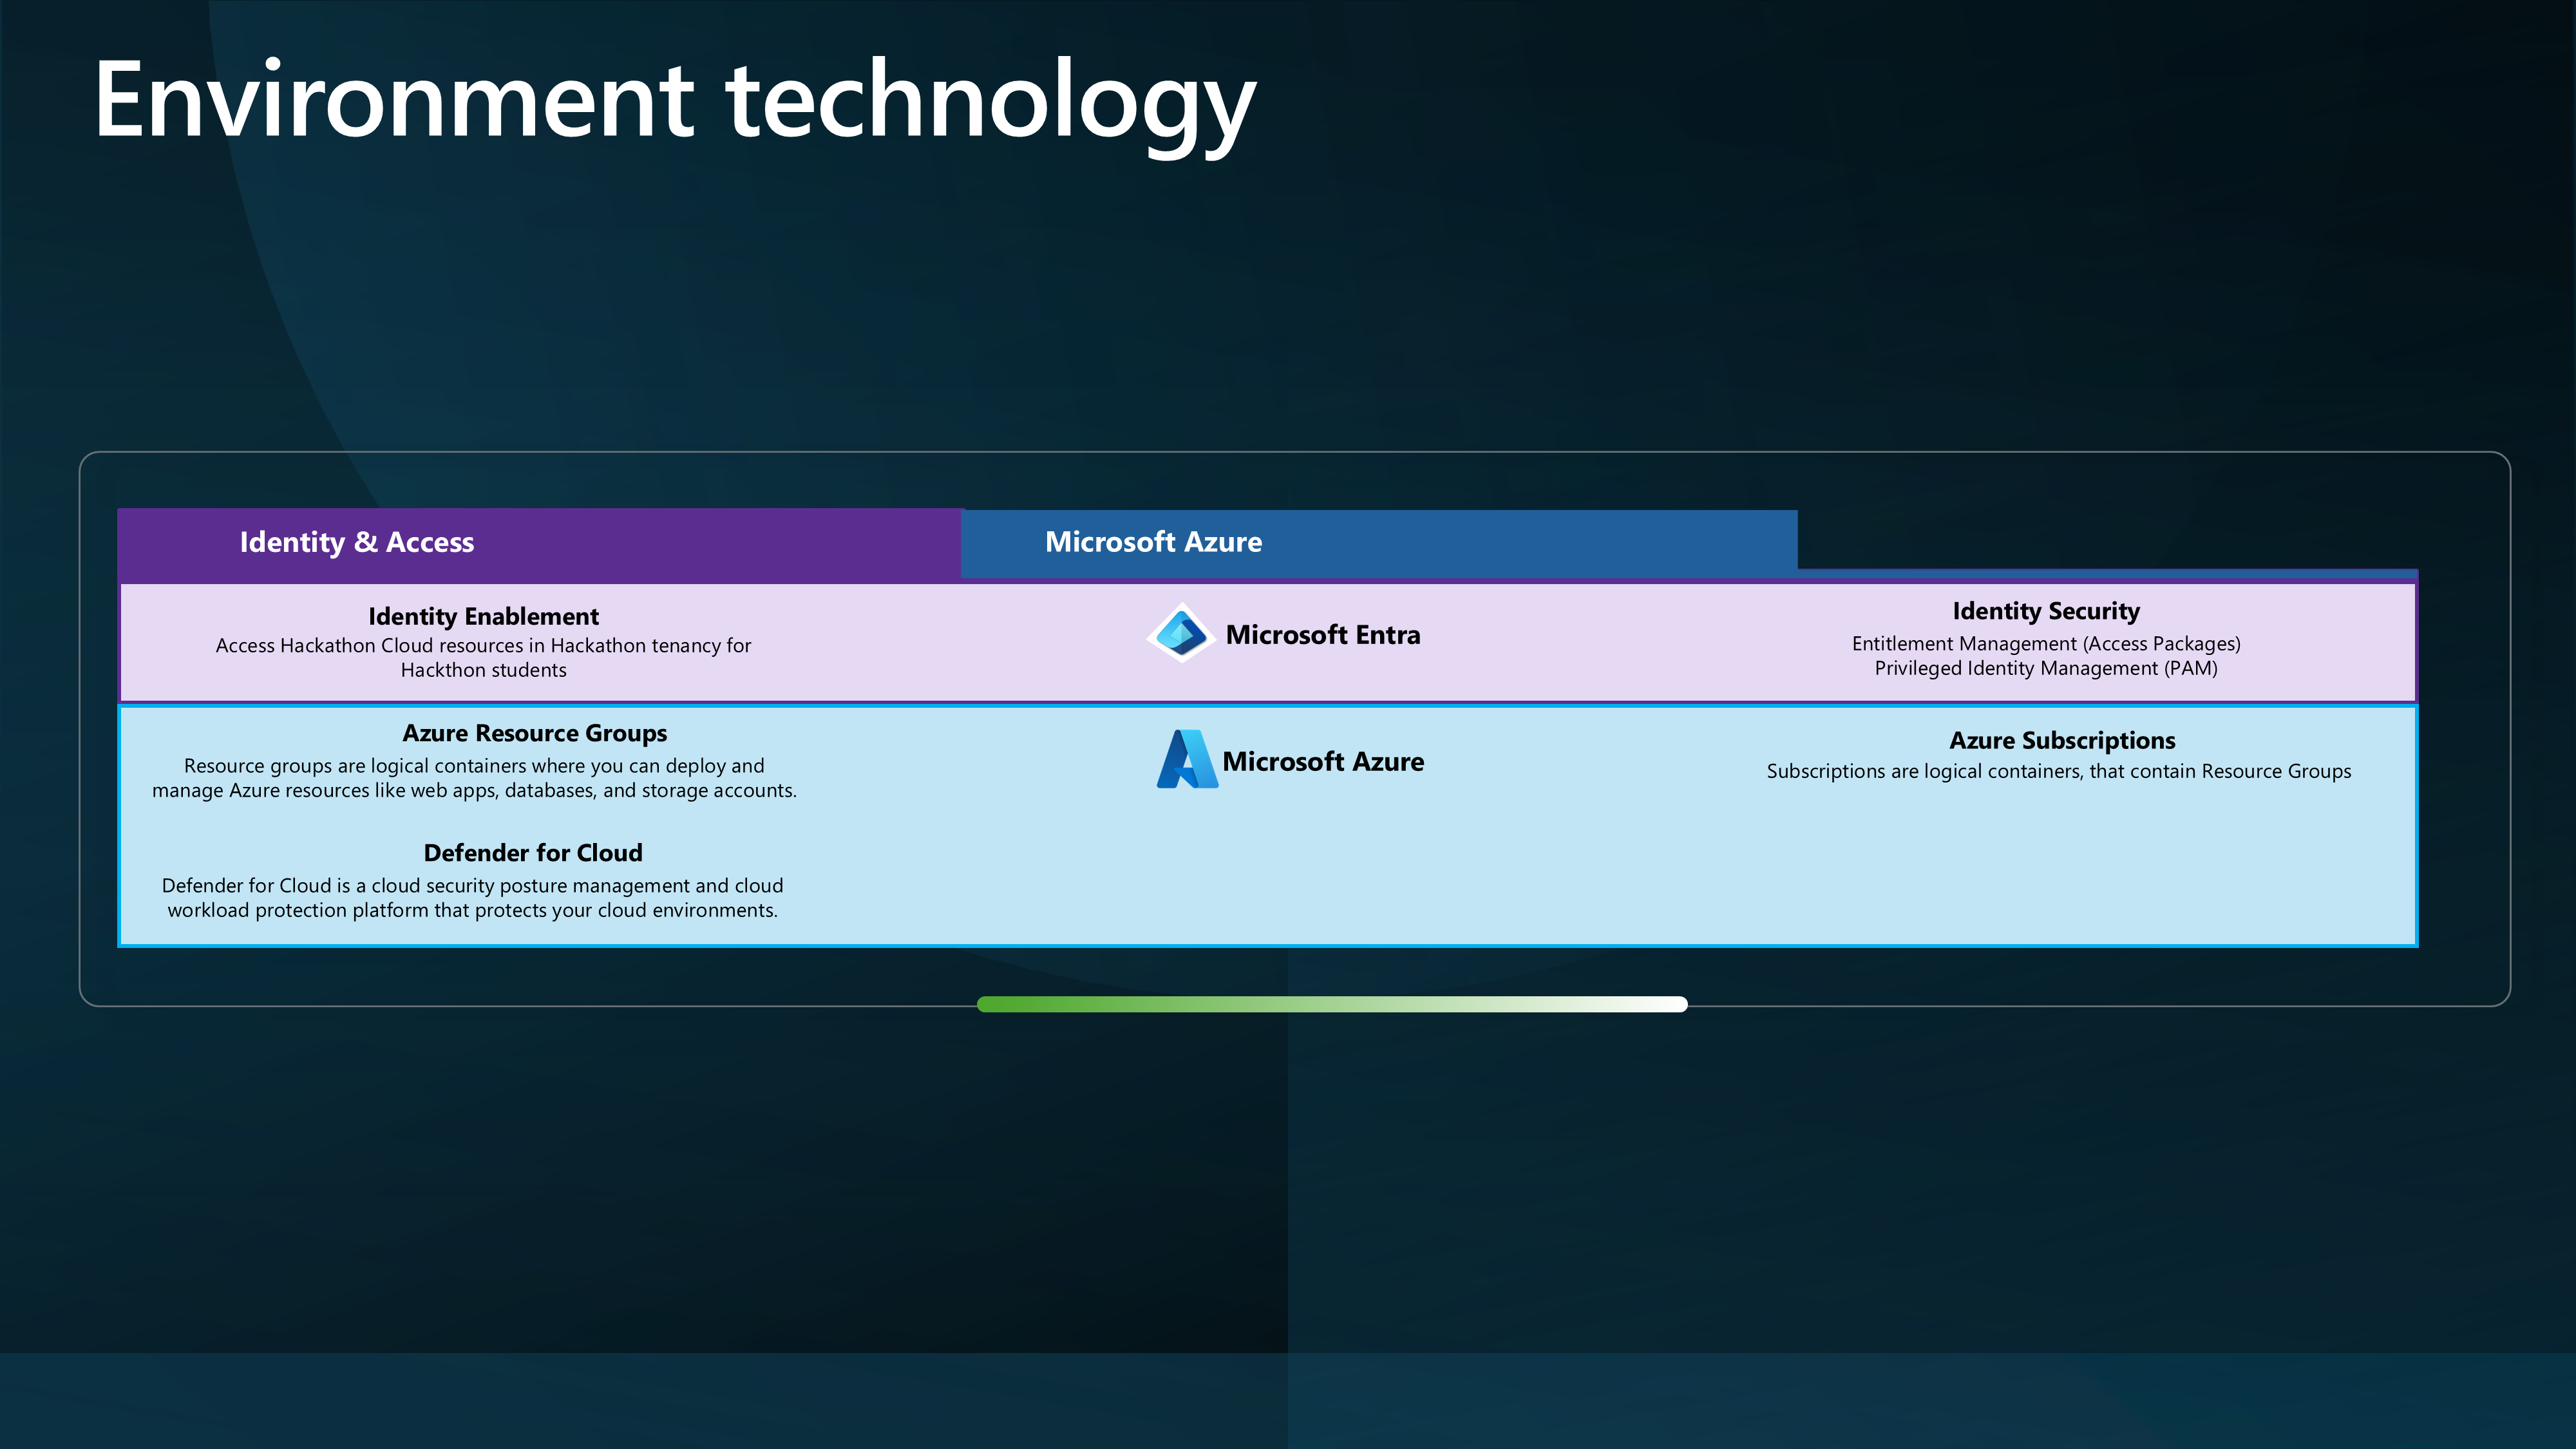Click 'Access Hackathon Cloud resources' description line

pyautogui.click(x=483, y=646)
